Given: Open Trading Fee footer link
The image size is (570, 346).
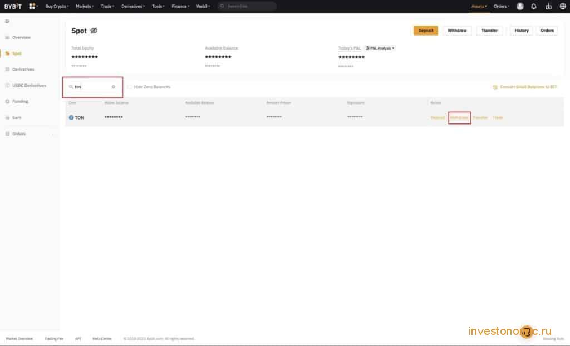Looking at the screenshot, I should point(54,339).
